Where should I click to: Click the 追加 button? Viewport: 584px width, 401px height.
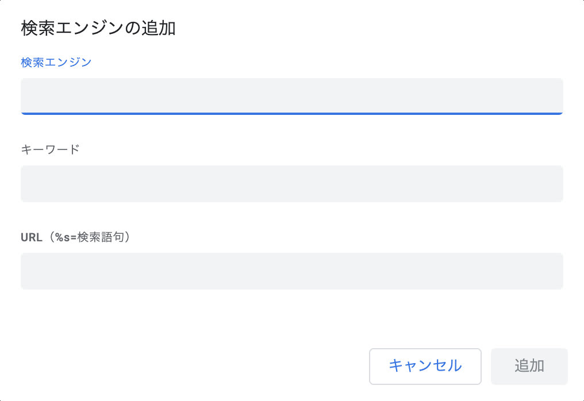pos(529,366)
